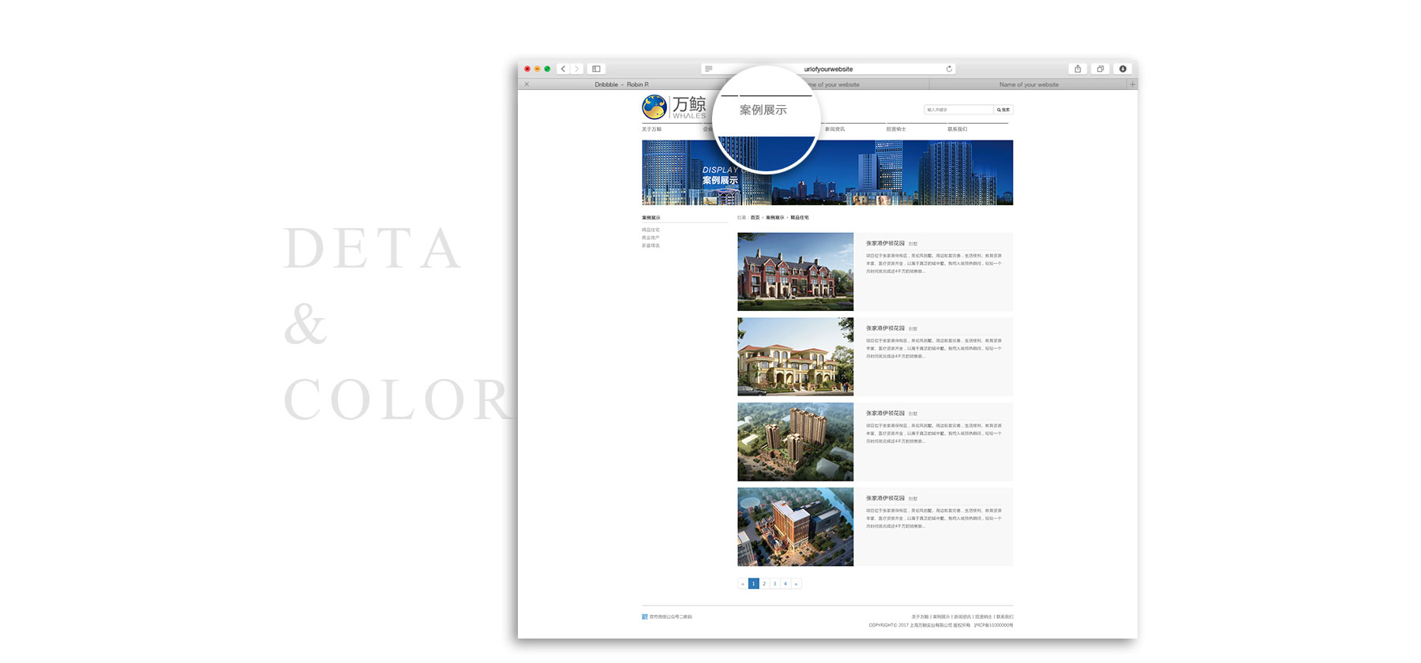Click 案例展示 in the breadcrumb
Image resolution: width=1421 pixels, height=663 pixels.
pos(774,218)
